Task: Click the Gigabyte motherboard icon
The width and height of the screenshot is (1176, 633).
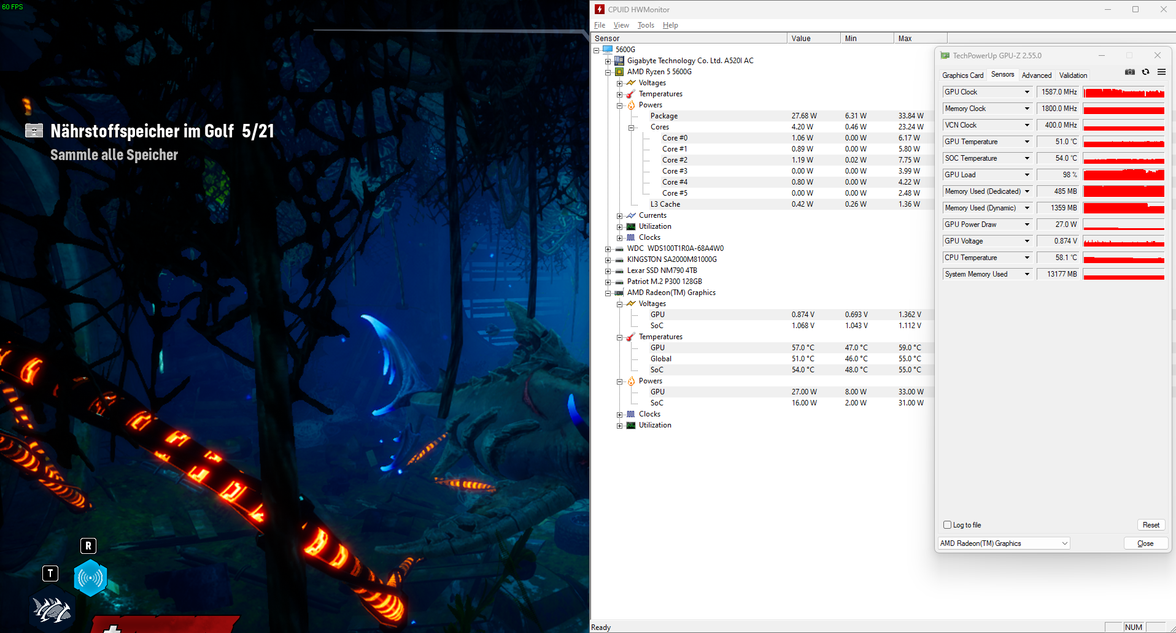Action: coord(619,60)
